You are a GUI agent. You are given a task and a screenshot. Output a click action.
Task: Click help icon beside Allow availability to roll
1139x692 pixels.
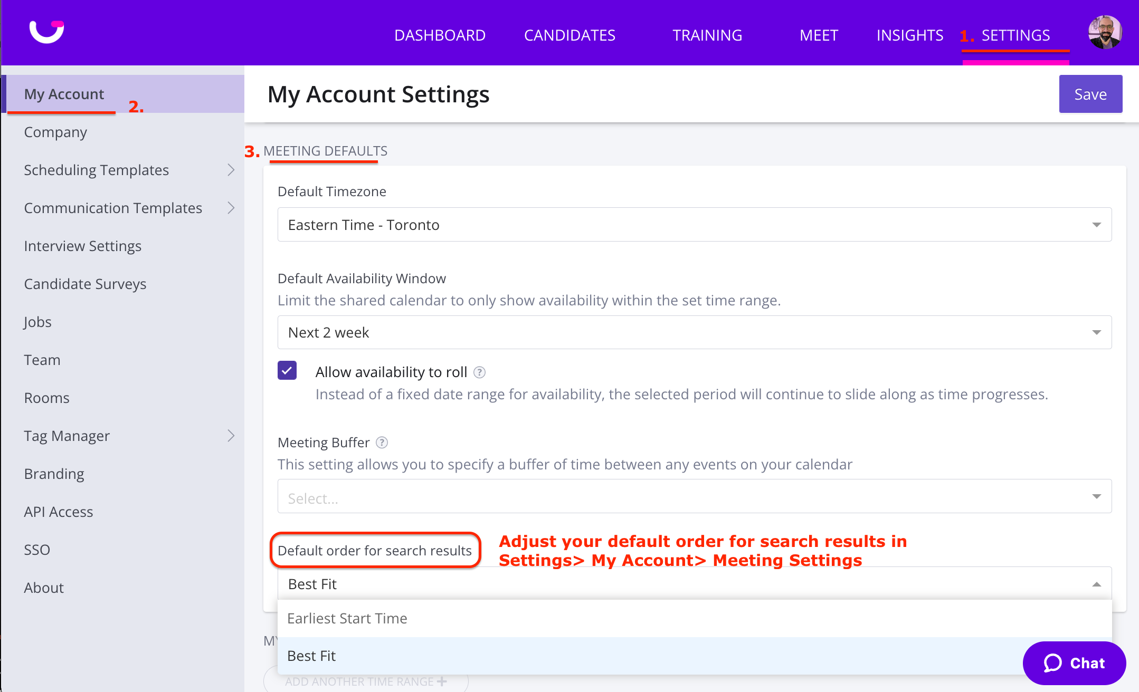pos(479,372)
